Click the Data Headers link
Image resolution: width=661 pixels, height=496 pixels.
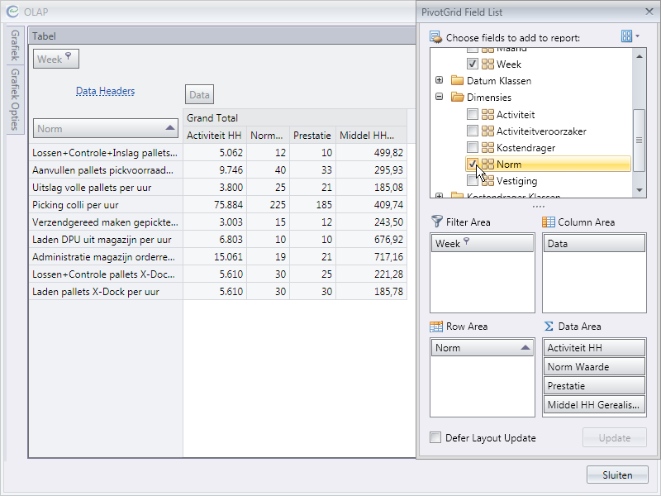[105, 91]
